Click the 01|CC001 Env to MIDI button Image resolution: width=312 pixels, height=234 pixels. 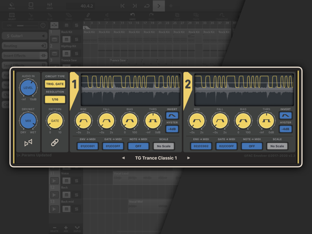pos(88,146)
